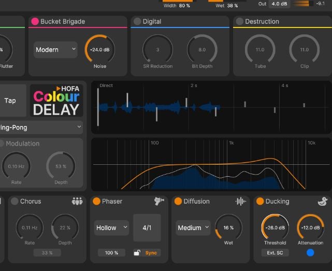
Task: Click the Chorus Depth knob
Action: point(65,227)
